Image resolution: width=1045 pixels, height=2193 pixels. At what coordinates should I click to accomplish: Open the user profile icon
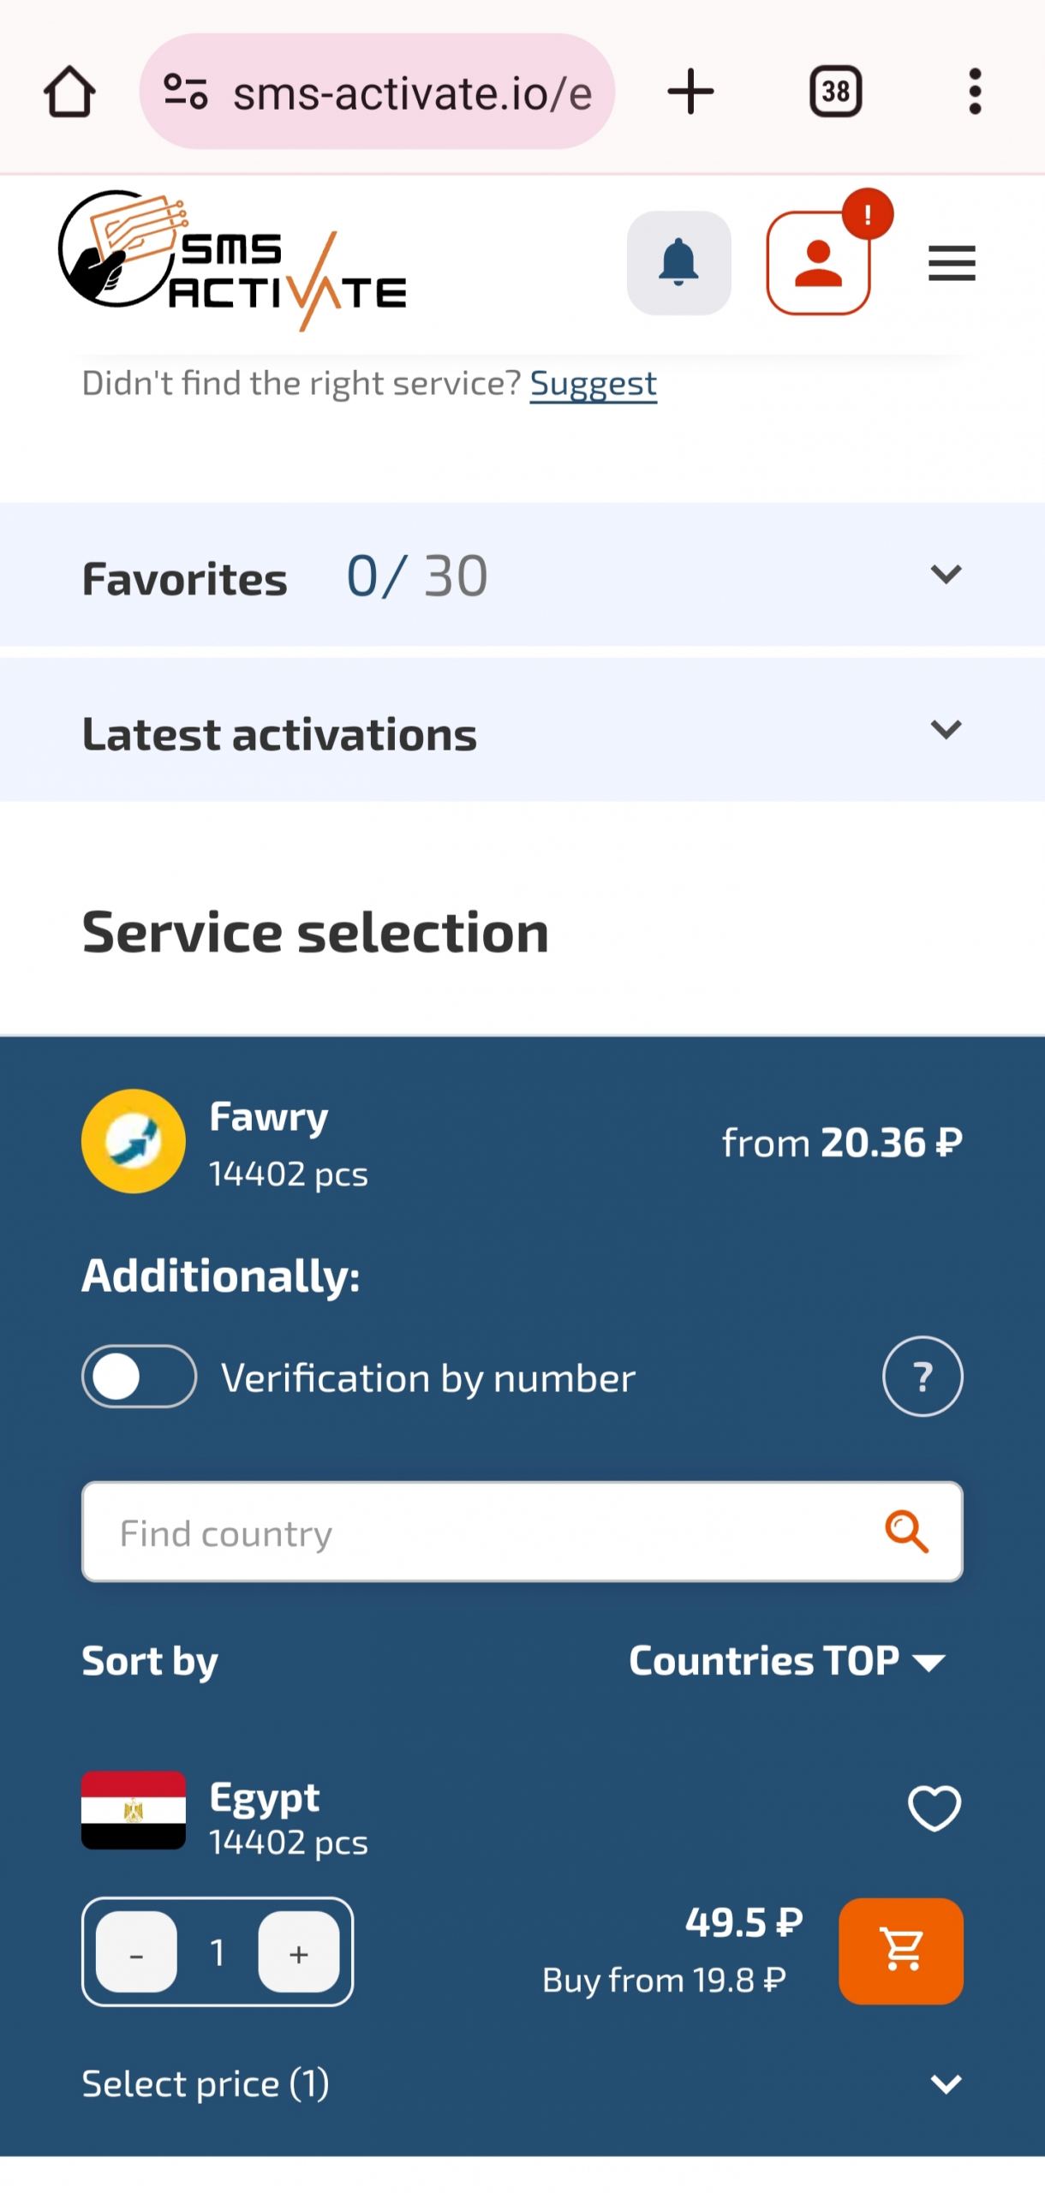818,262
